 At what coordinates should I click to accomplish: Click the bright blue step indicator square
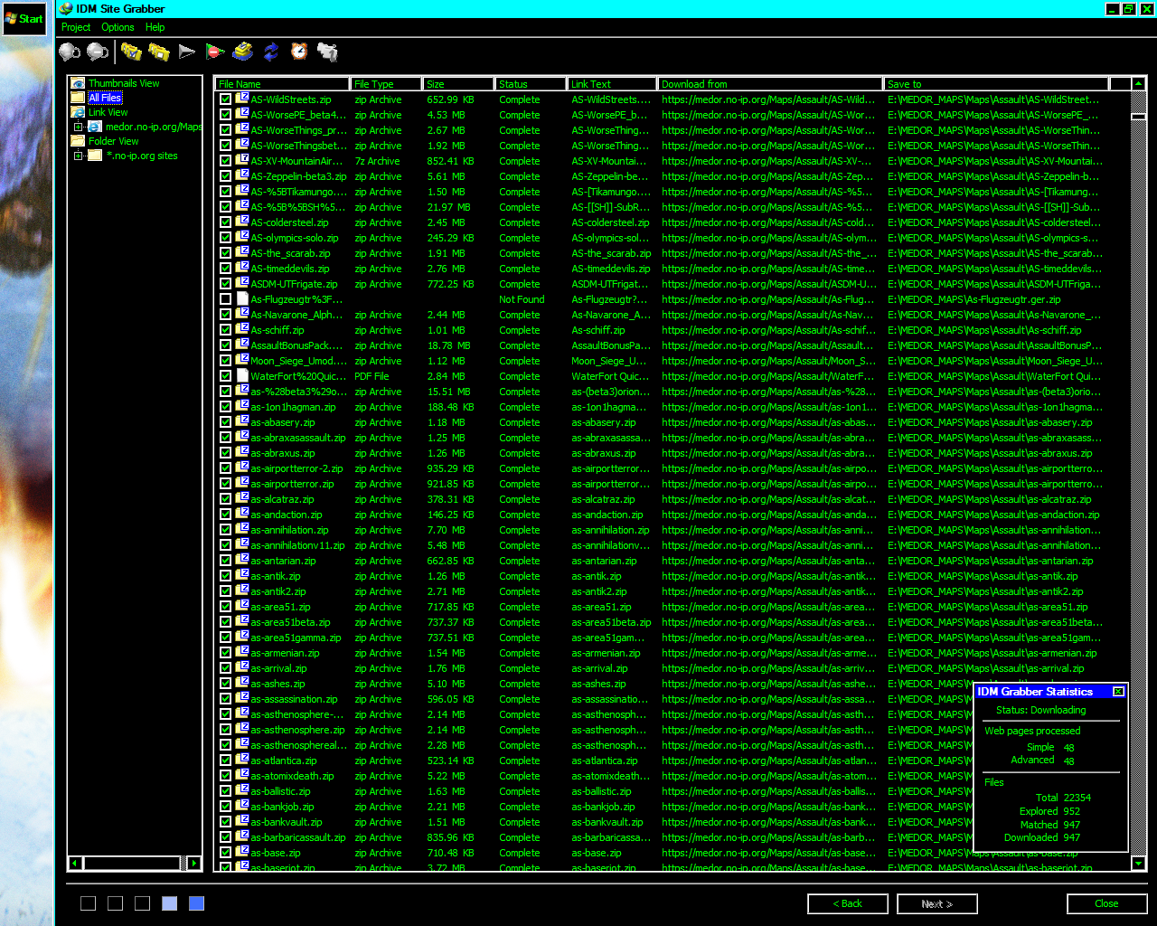point(196,903)
